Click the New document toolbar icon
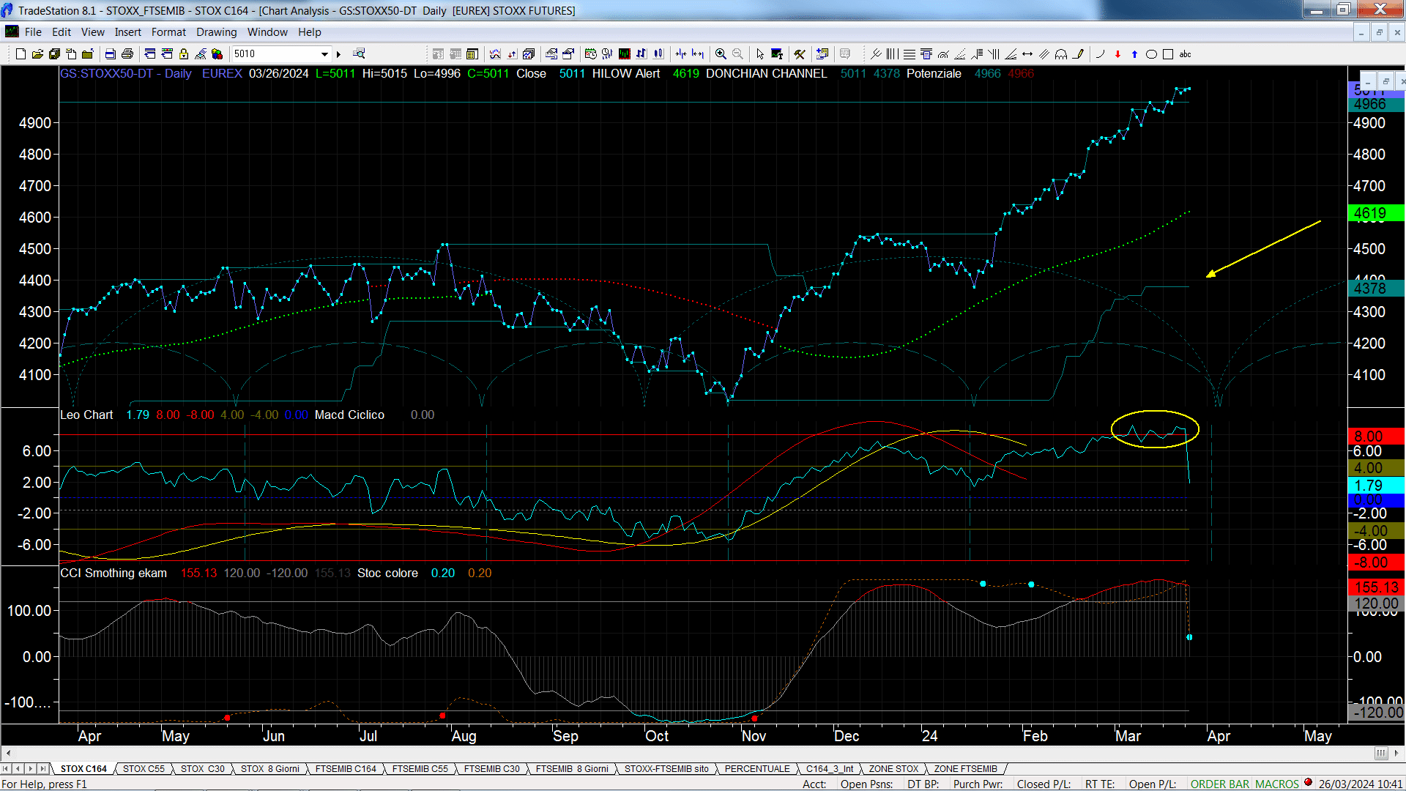 coord(21,54)
